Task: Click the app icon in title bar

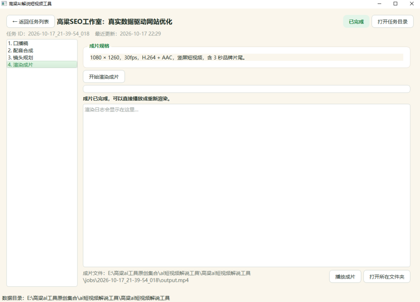Action: (x=4, y=3)
